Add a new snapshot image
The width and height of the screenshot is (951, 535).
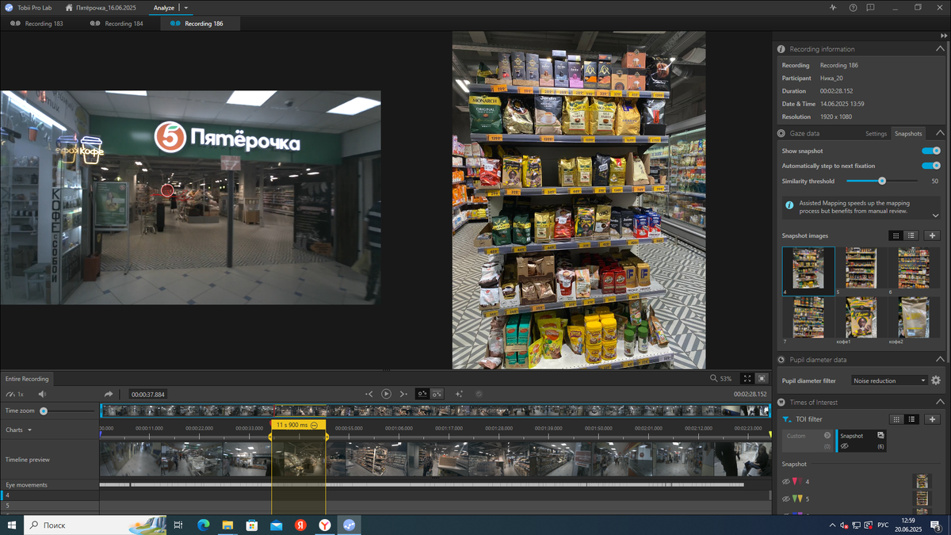point(933,235)
